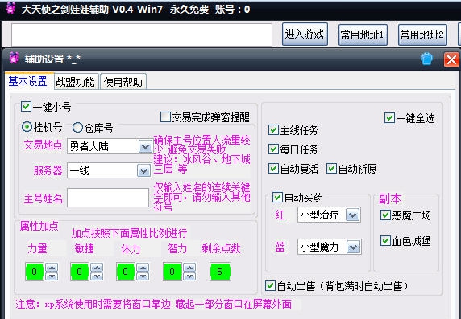Viewport: 461px width, 319px height.
Task: Open the 红 potion dropdown 小型治疗
Action: (x=329, y=215)
